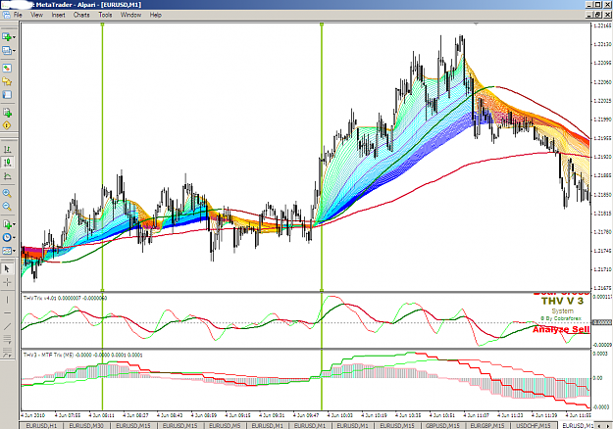Image resolution: width=613 pixels, height=429 pixels.
Task: Select the Crosshair tool
Action: coord(7,282)
